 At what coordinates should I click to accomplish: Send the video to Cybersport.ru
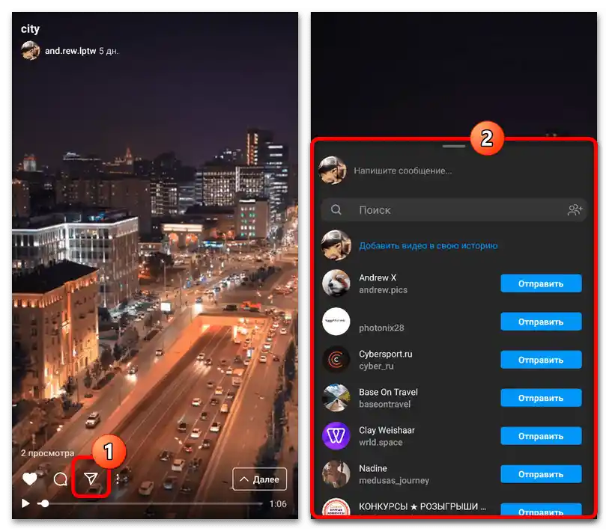(541, 360)
